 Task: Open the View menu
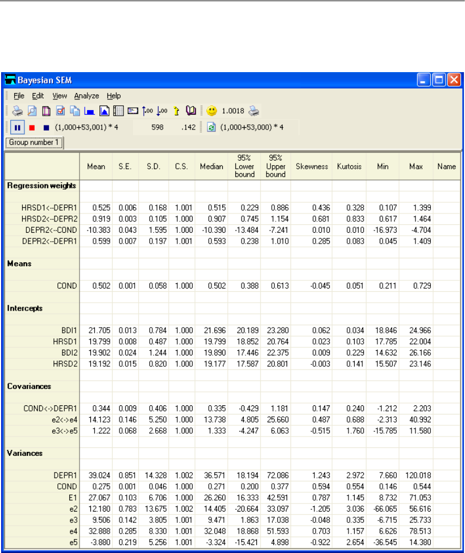click(60, 96)
